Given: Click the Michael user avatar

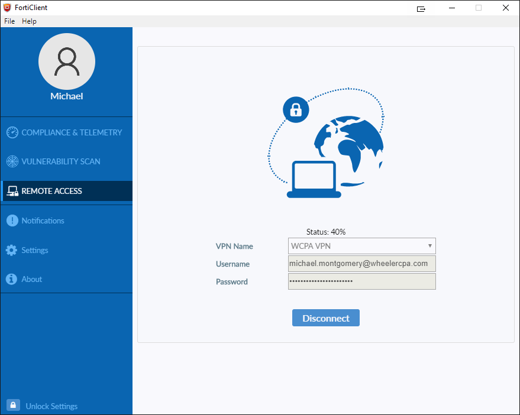Looking at the screenshot, I should tap(67, 61).
